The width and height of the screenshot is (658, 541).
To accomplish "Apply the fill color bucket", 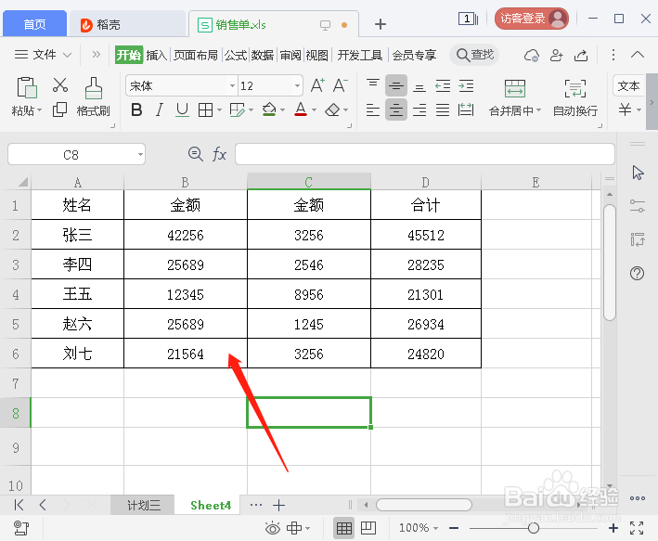I will pos(269,109).
